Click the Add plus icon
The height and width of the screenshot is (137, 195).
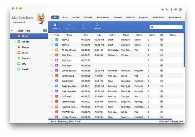coord(55,25)
